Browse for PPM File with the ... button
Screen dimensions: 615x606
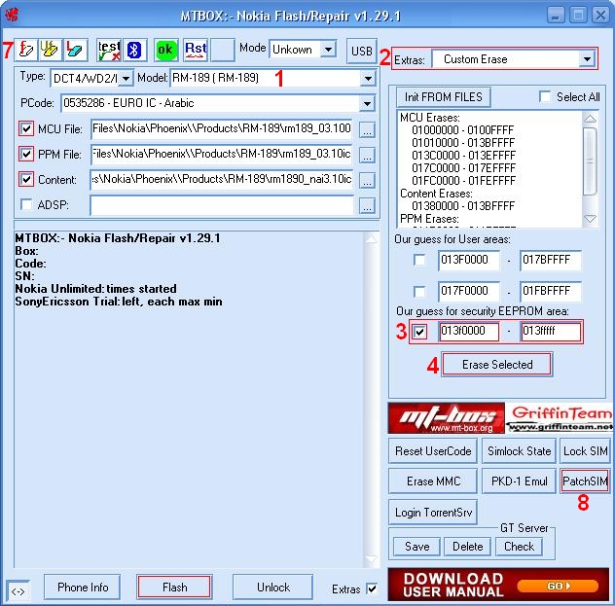tap(367, 155)
